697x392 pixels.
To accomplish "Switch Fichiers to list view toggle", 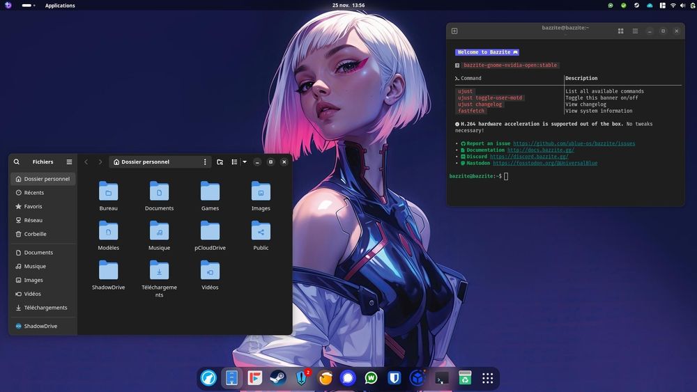I will (234, 162).
